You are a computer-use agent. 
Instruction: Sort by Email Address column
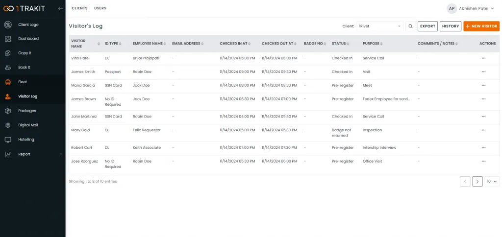202,44
